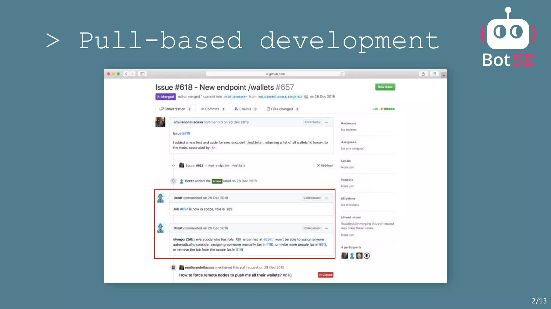
Task: Open commit hash 8000ea4
Action: tap(327, 165)
